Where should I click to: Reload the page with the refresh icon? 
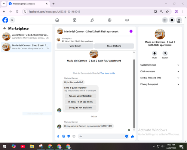[17, 12]
